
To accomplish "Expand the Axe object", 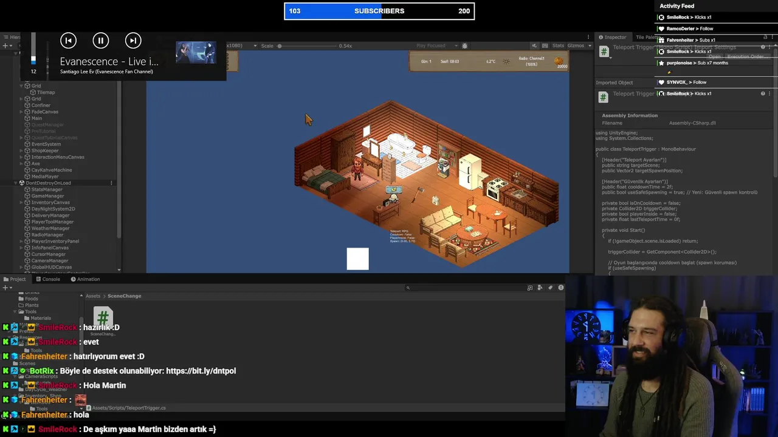I will [21, 163].
